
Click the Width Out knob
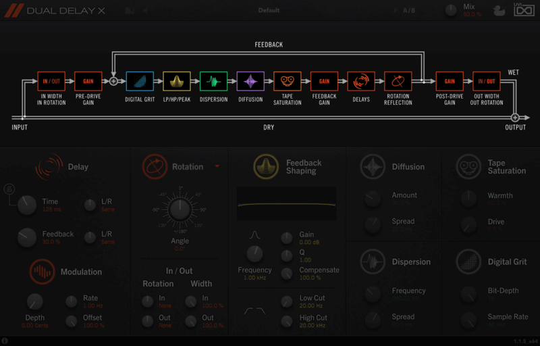(191, 321)
